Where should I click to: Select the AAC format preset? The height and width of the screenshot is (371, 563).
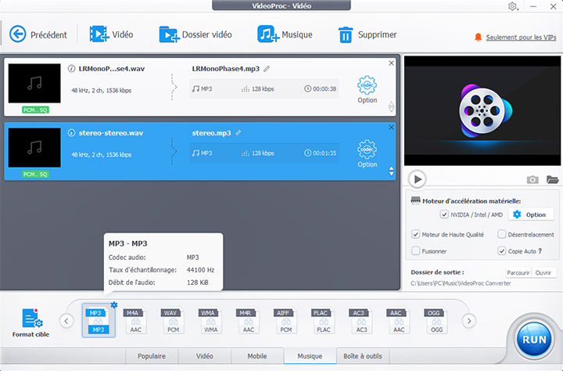tap(399, 321)
